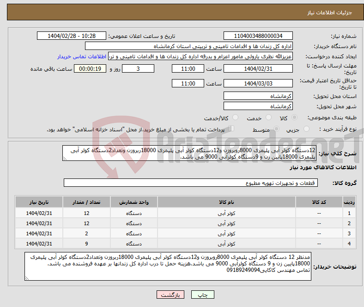Click کولر آبی in row 1

click(x=226, y=213)
